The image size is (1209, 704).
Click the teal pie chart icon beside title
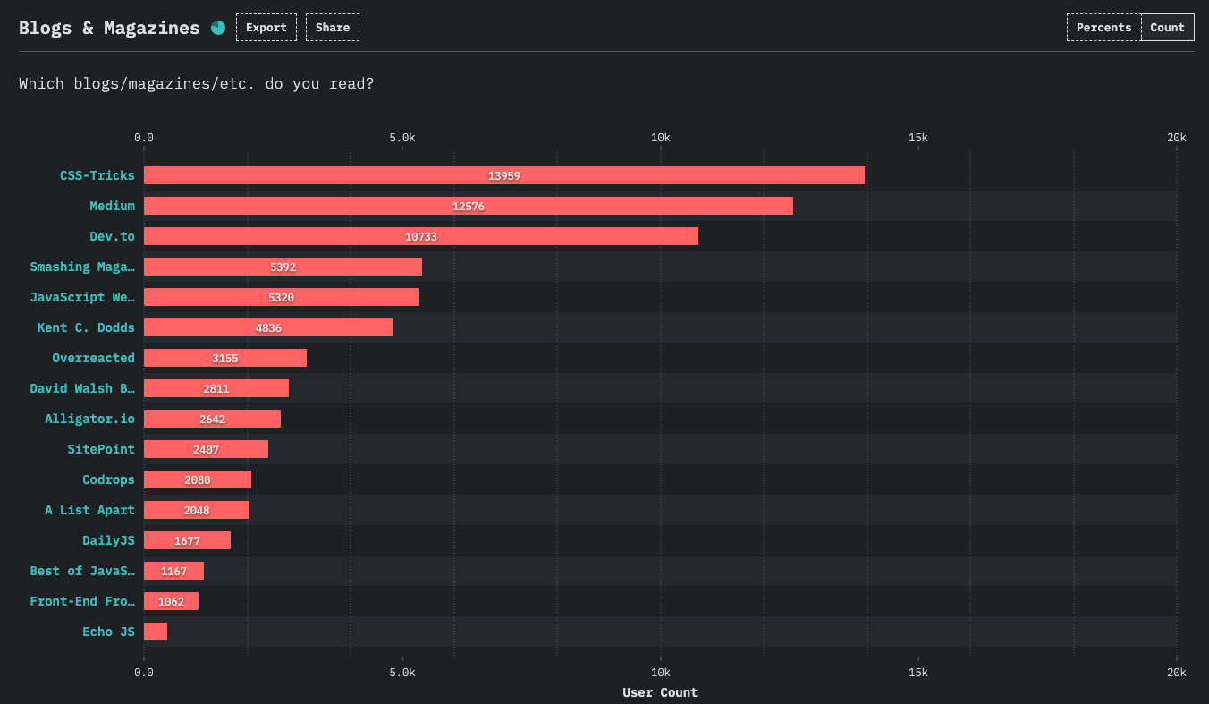[218, 28]
